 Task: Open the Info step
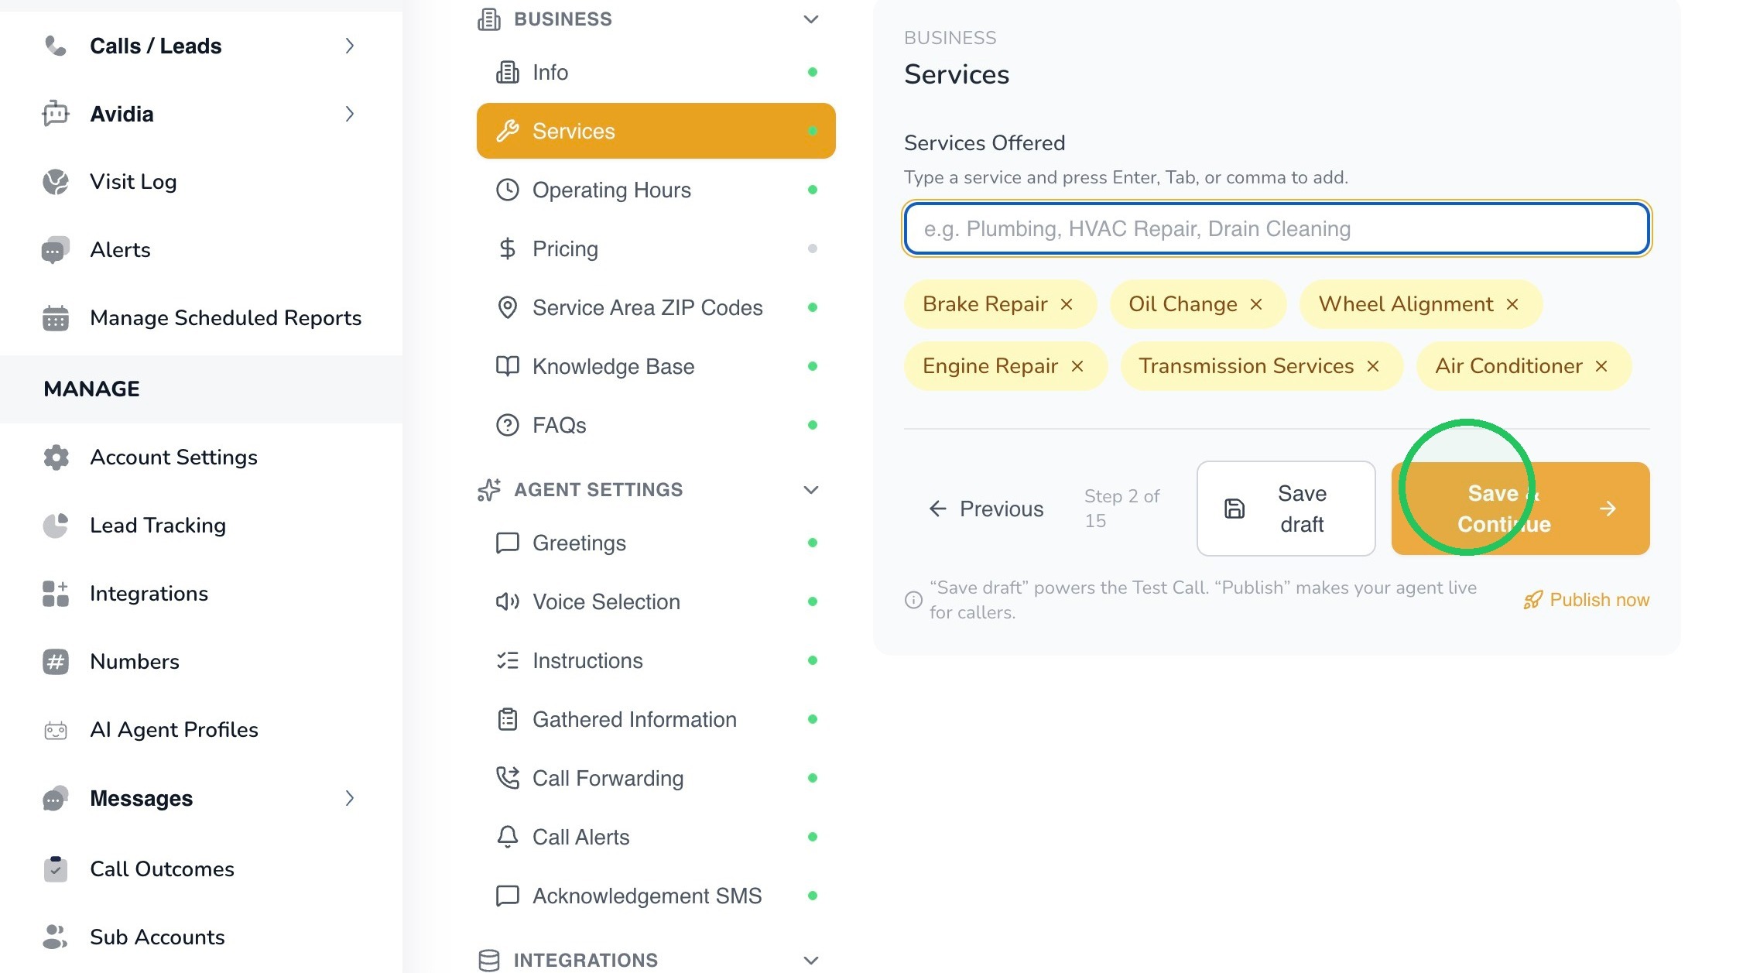coord(656,72)
